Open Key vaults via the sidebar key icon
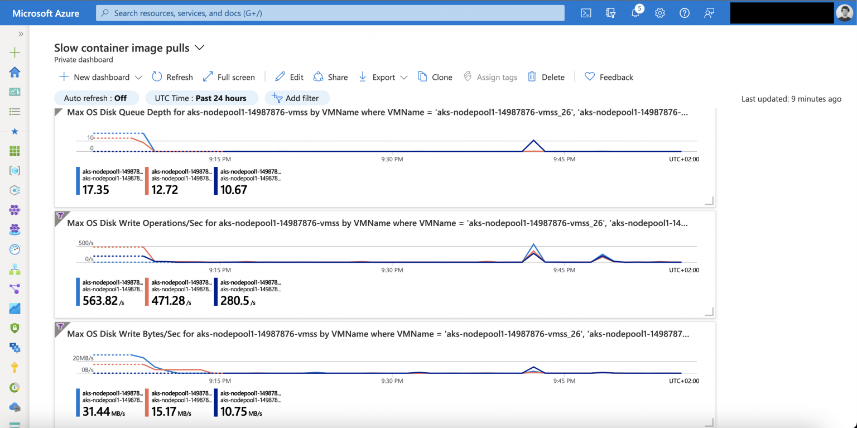The height and width of the screenshot is (428, 857). pyautogui.click(x=15, y=367)
